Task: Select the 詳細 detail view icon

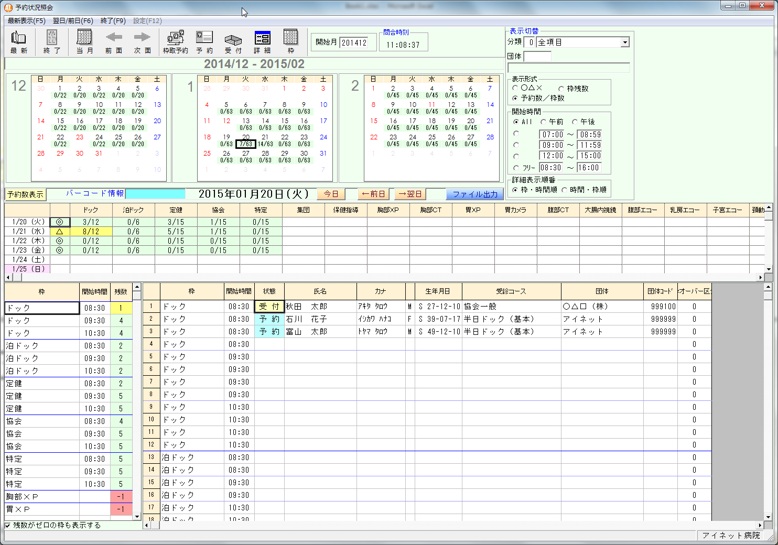Action: [x=262, y=42]
